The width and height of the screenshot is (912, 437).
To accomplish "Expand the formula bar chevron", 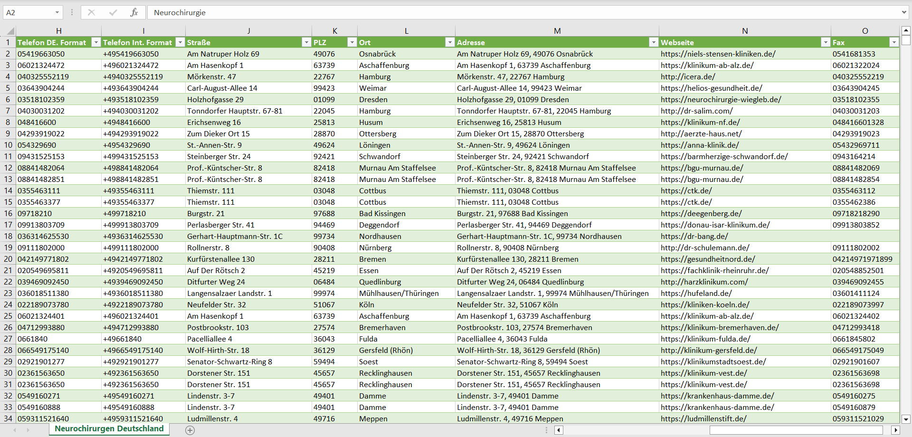I will (904, 12).
